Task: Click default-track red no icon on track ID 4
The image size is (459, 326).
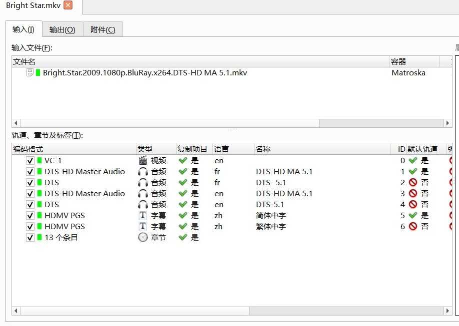Action: click(413, 204)
